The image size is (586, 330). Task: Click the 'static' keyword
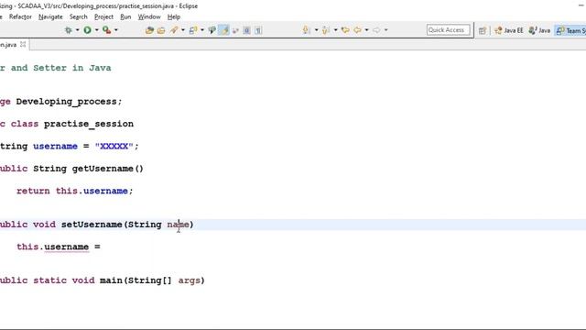pyautogui.click(x=49, y=280)
